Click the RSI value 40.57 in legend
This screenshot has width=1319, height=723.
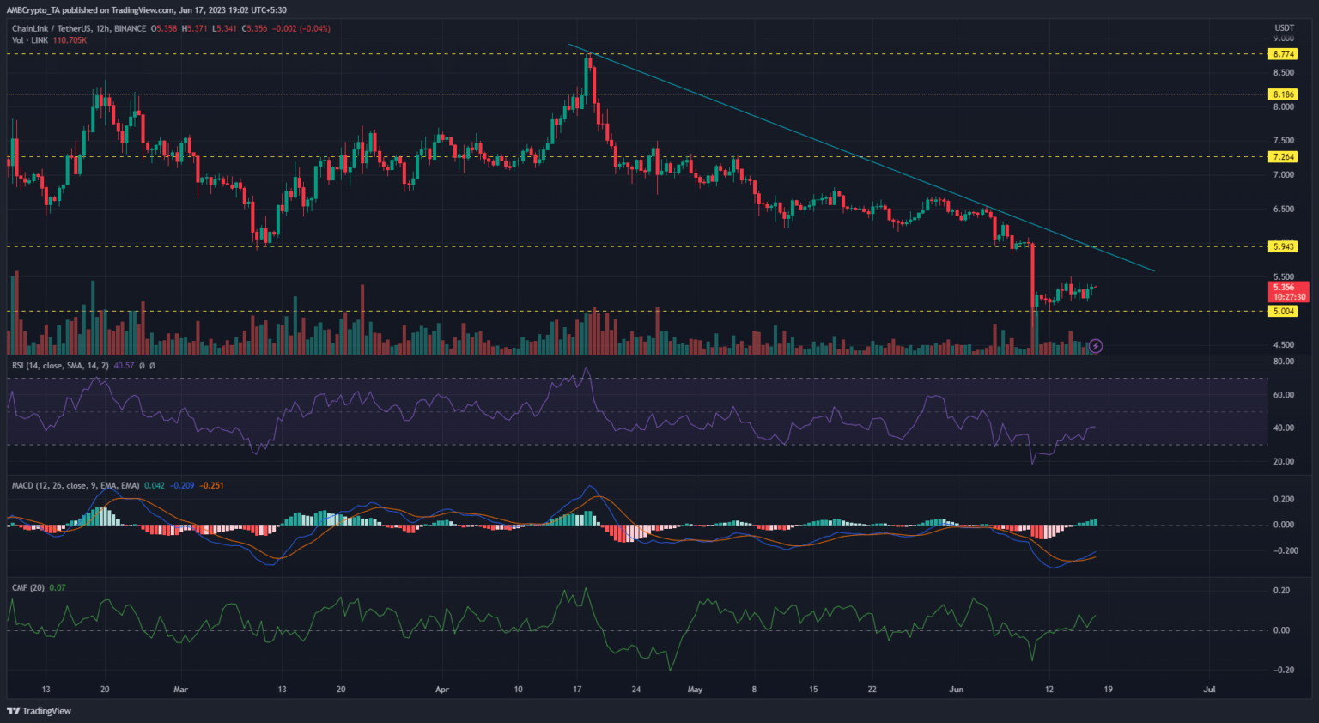(124, 366)
